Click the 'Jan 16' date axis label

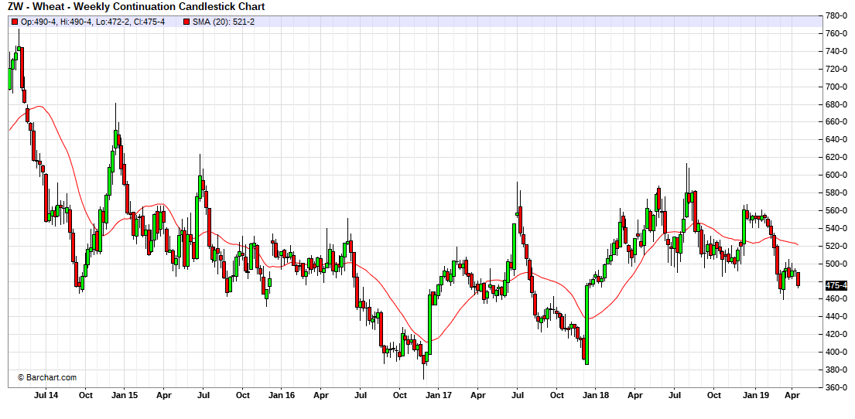tap(281, 395)
